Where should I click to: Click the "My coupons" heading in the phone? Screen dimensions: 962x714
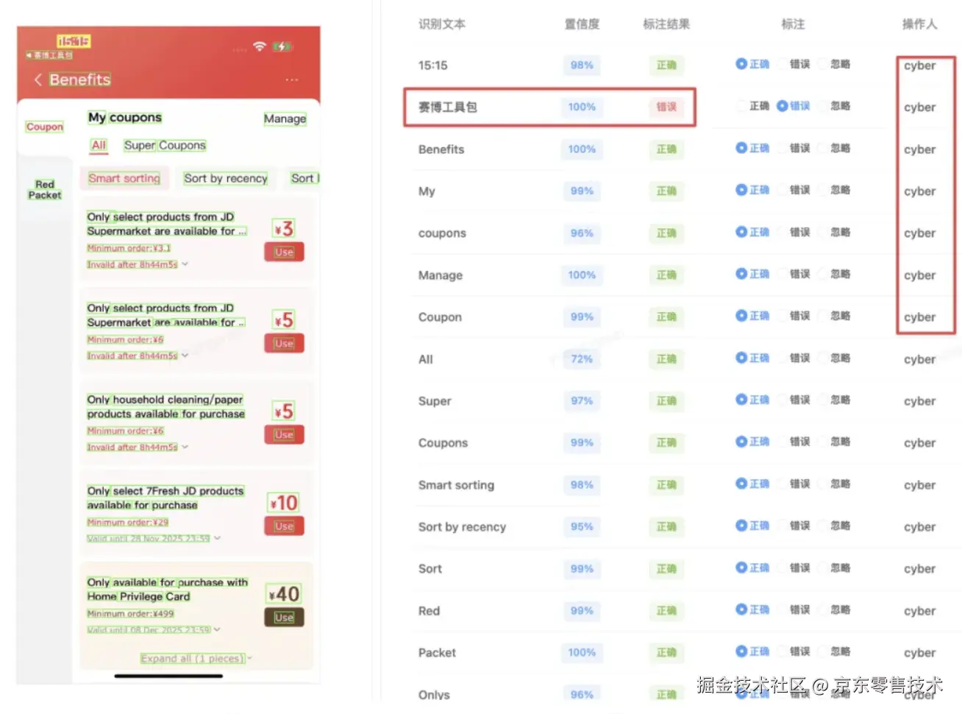[125, 117]
